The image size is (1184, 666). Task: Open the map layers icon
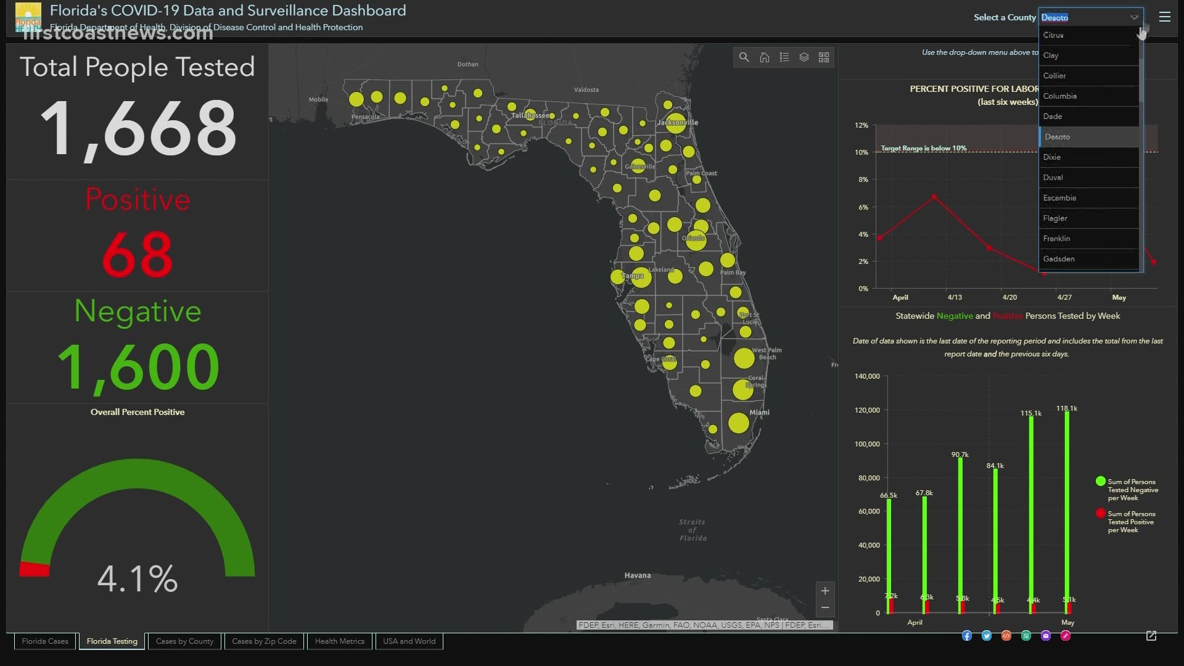coord(804,57)
